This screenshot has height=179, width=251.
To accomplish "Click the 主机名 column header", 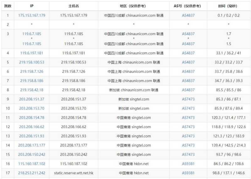I will 74,6.
